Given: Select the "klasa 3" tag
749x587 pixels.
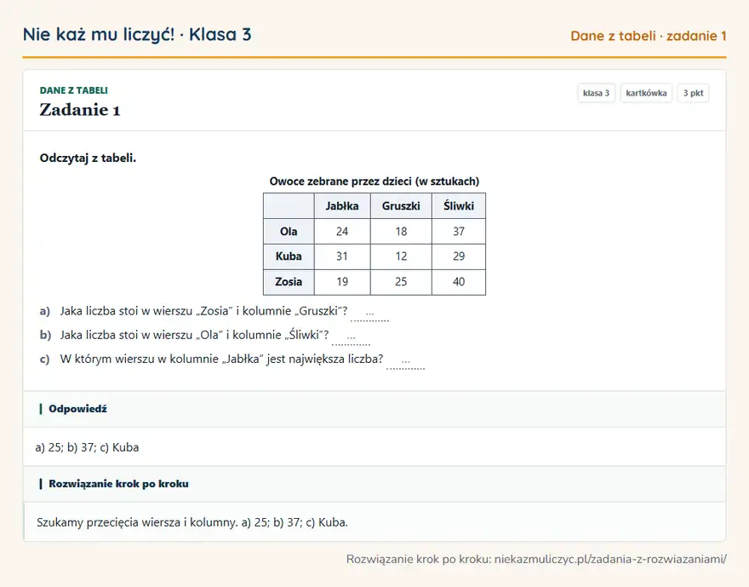Looking at the screenshot, I should 596,93.
